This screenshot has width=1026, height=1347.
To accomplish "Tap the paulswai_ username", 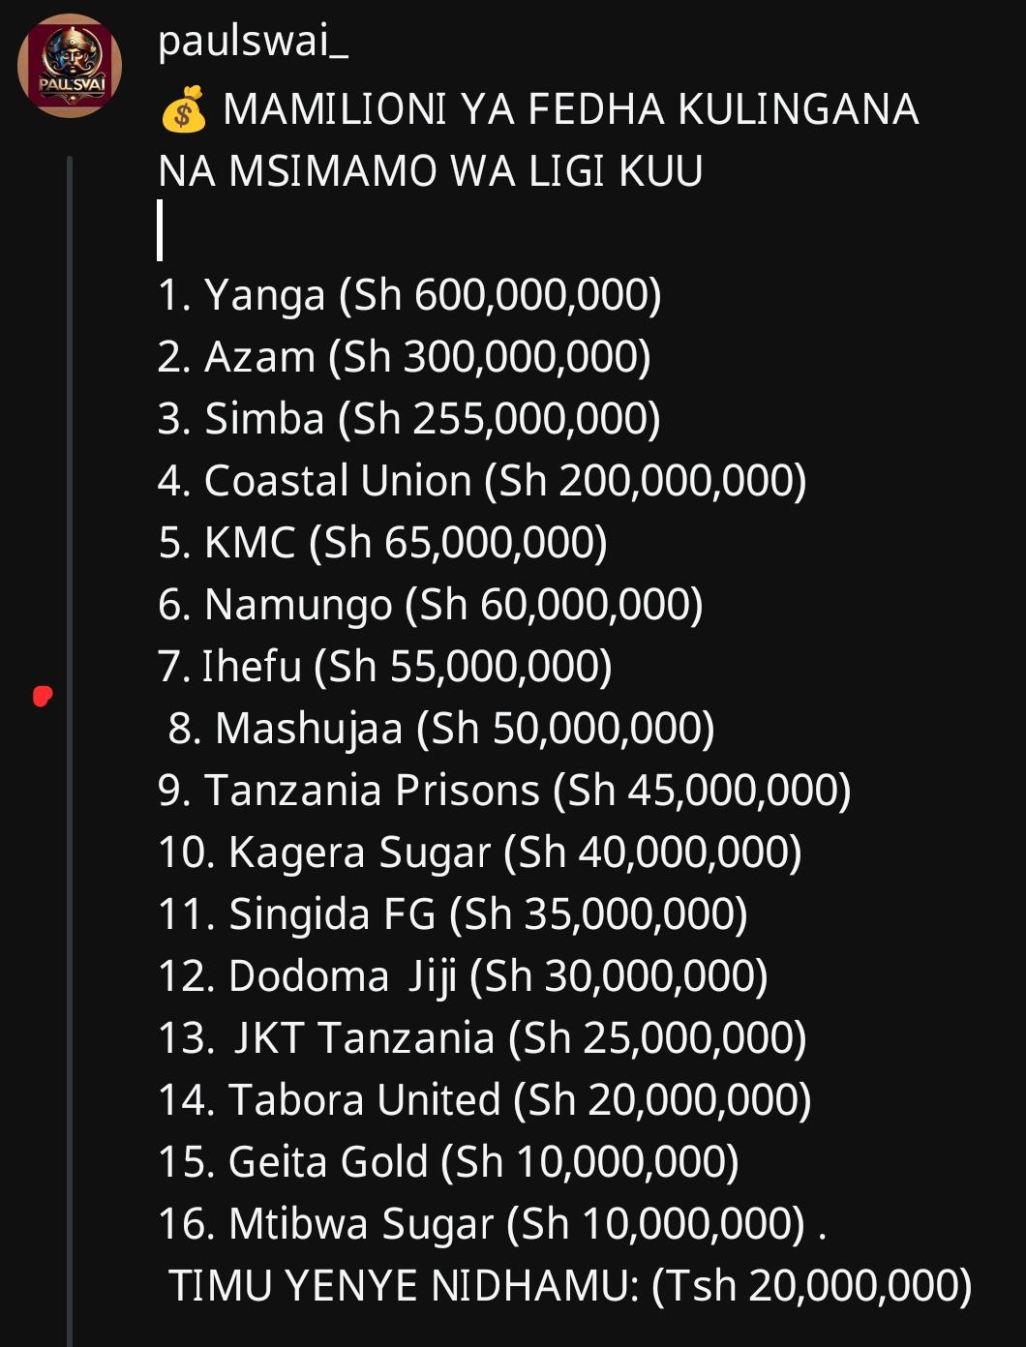I will pos(253,43).
